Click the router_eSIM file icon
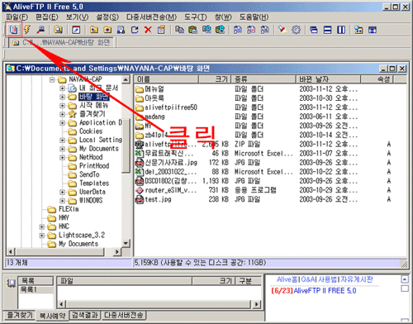The height and width of the screenshot is (324, 413). tap(140, 190)
